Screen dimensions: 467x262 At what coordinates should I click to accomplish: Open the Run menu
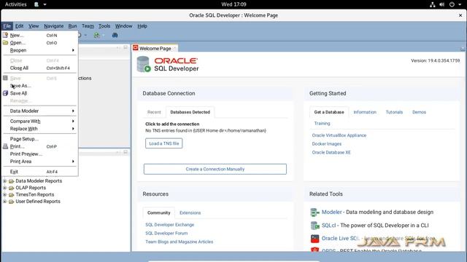point(72,26)
